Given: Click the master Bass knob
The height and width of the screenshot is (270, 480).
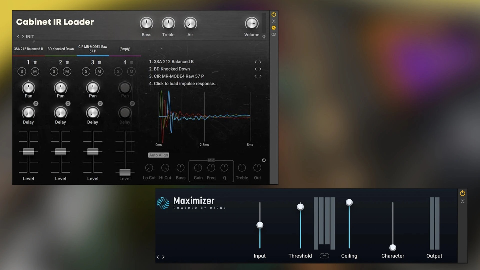Looking at the screenshot, I should [x=146, y=23].
